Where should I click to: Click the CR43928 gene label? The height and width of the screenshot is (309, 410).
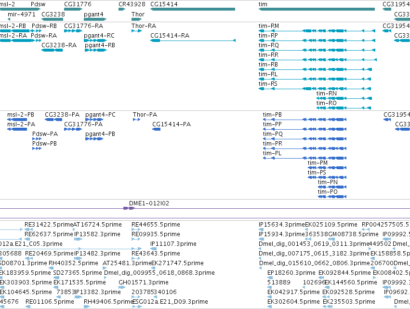(x=132, y=4)
